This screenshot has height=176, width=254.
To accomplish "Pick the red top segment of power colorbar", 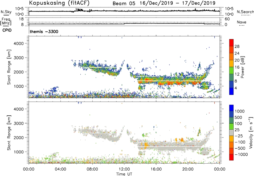I will click(231, 43).
